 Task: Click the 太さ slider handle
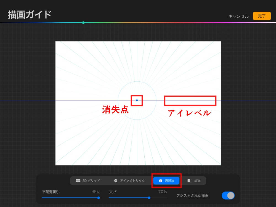149,198
